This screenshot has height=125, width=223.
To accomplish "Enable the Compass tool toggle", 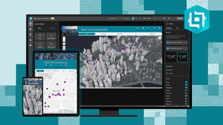I will (x=186, y=93).
